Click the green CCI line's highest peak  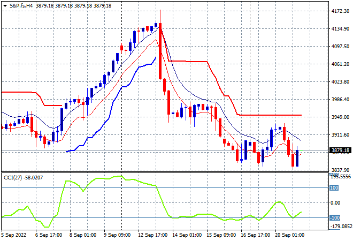(x=121, y=176)
